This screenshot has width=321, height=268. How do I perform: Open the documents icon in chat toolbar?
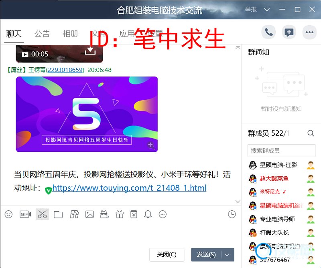click(x=74, y=214)
